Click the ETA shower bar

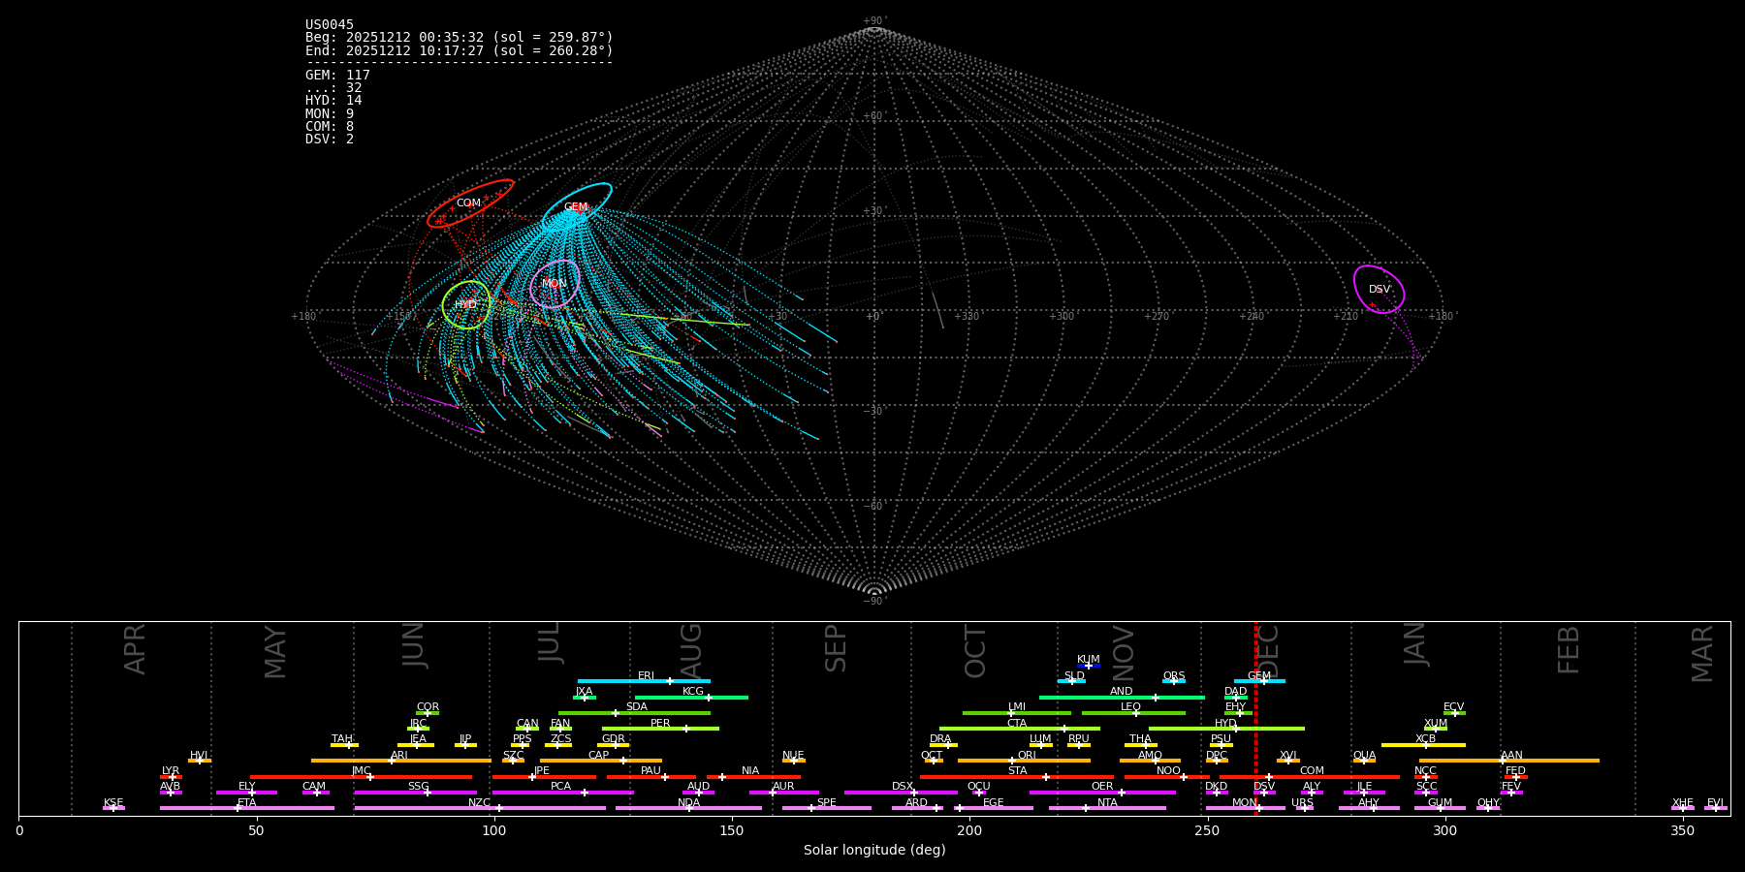[247, 808]
